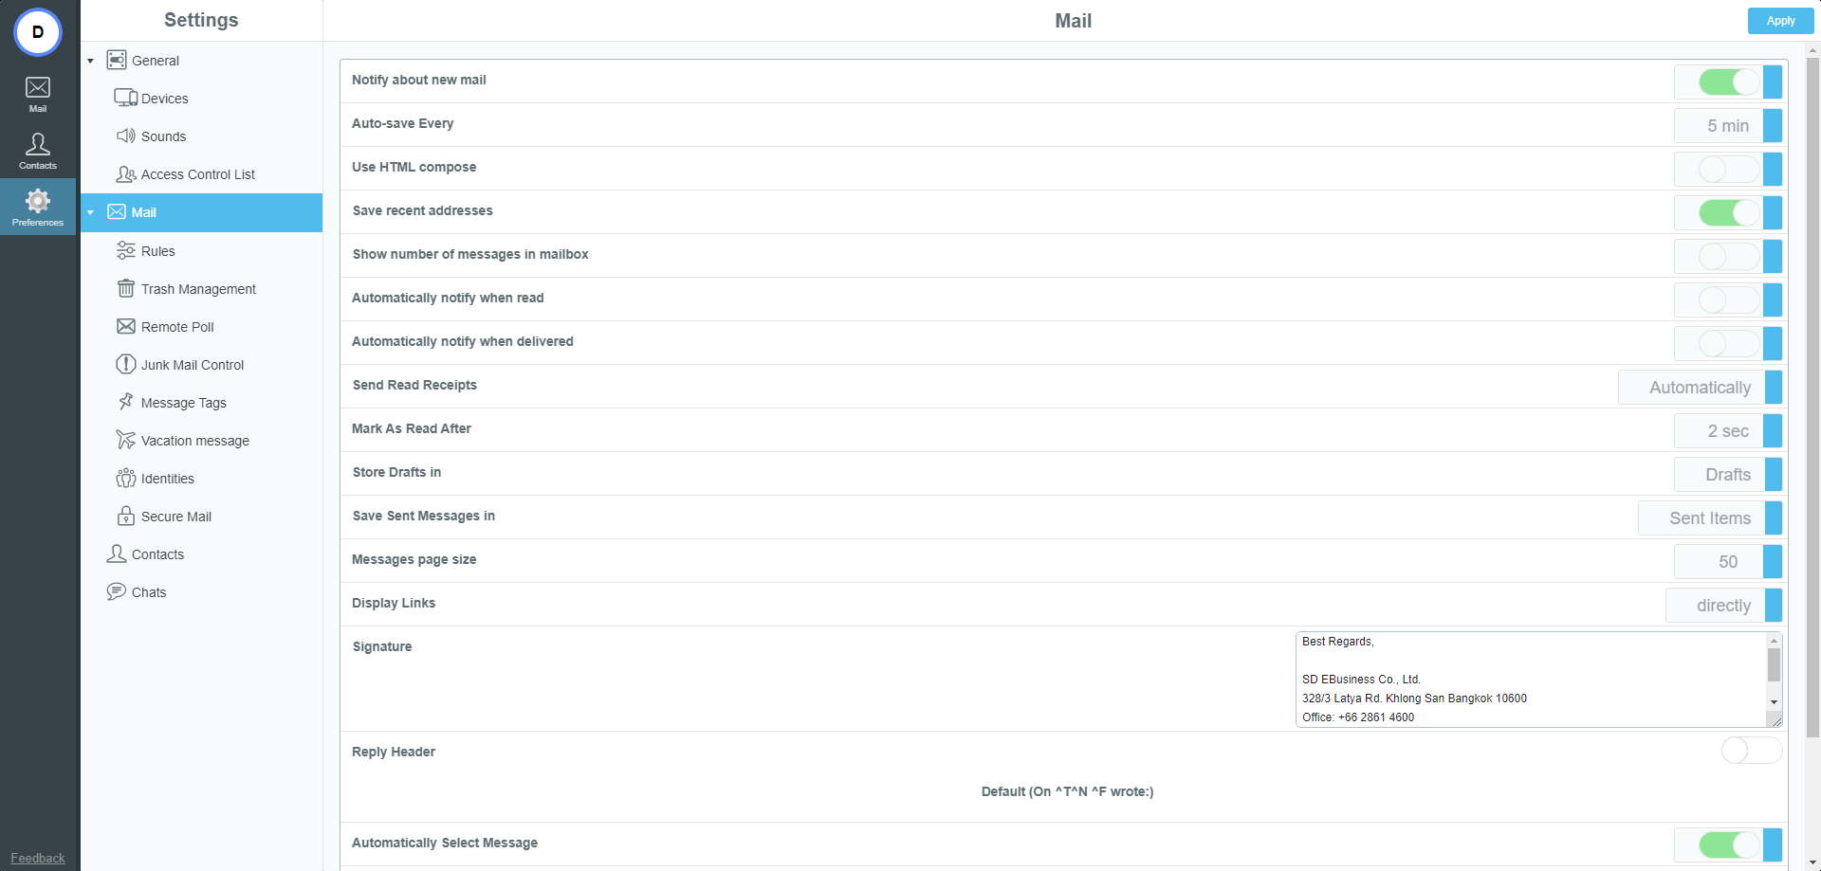Image resolution: width=1821 pixels, height=871 pixels.
Task: Open the Secure Mail padlock icon
Action: point(125,517)
